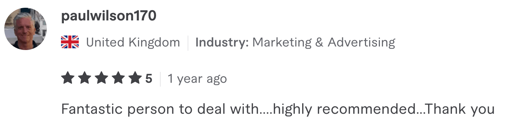Click the rating number 5

pyautogui.click(x=149, y=79)
